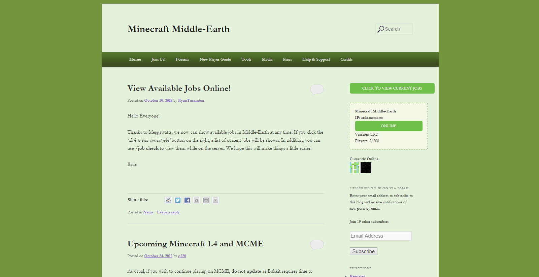This screenshot has height=277, width=539.
Task: Share the post on Facebook
Action: click(187, 200)
